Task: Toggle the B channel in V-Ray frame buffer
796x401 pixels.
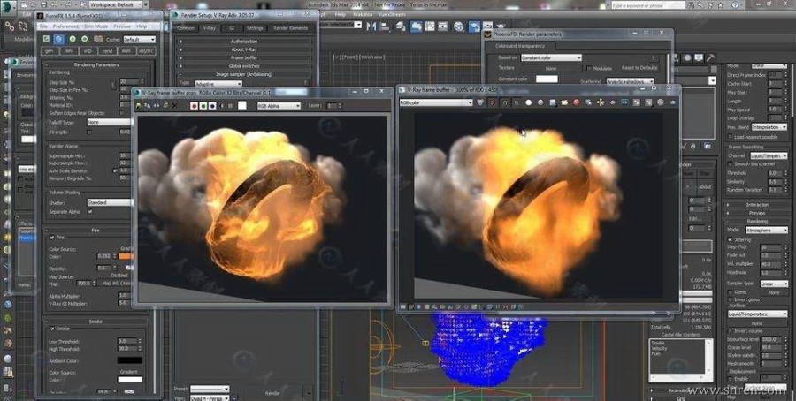Action: [517, 102]
